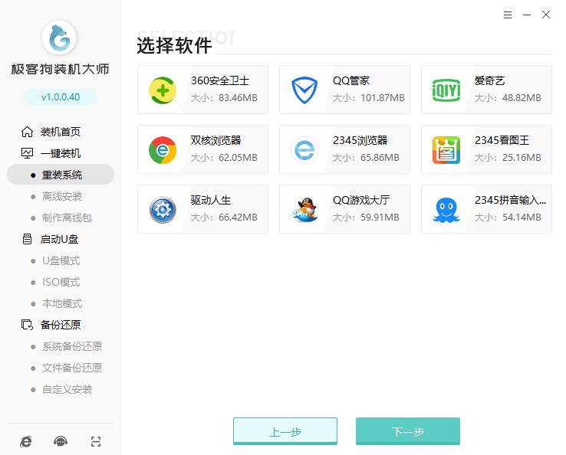
Task: Select the 驱动人生 name text
Action: [x=211, y=200]
